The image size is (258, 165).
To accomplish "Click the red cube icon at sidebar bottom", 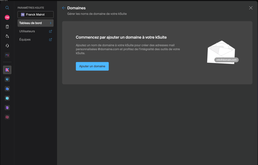I will click(x=7, y=117).
